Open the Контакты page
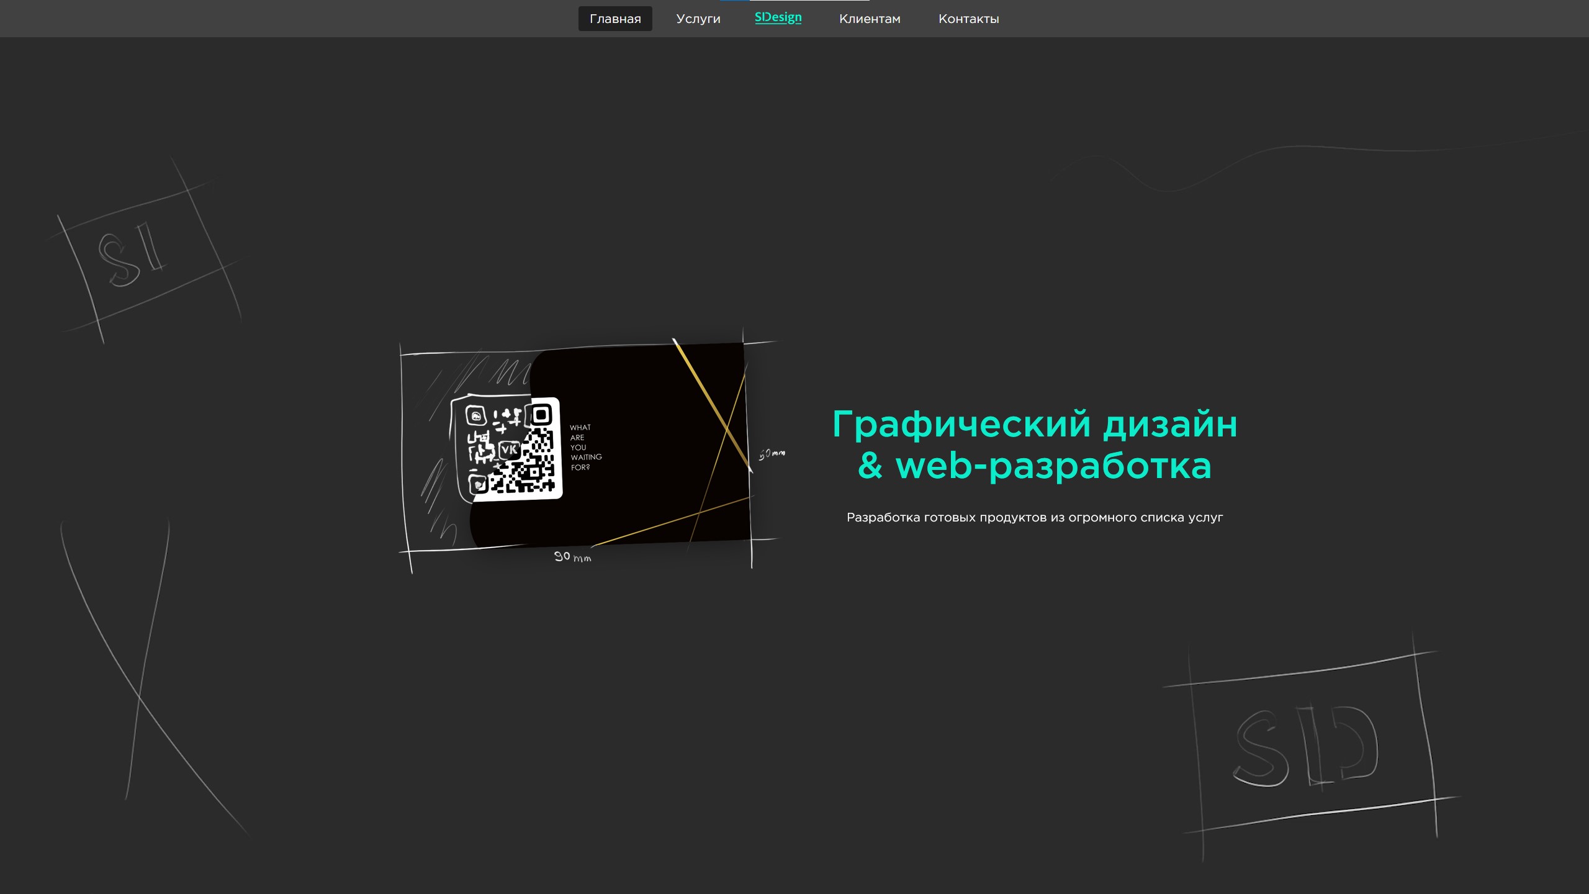 click(968, 19)
